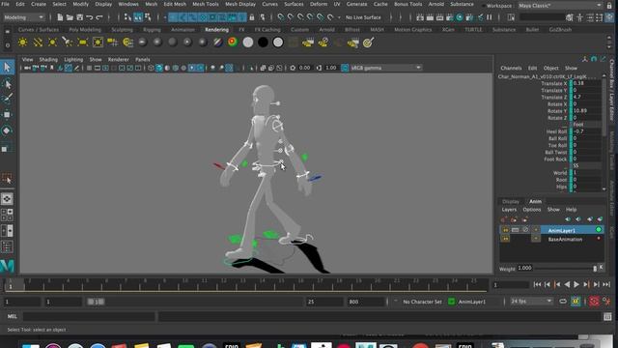618x348 pixels.
Task: Create a point light from shelf
Action: click(52, 43)
